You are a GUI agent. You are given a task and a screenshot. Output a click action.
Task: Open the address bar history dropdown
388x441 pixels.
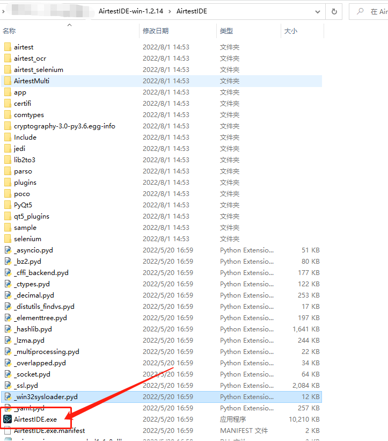pos(318,11)
